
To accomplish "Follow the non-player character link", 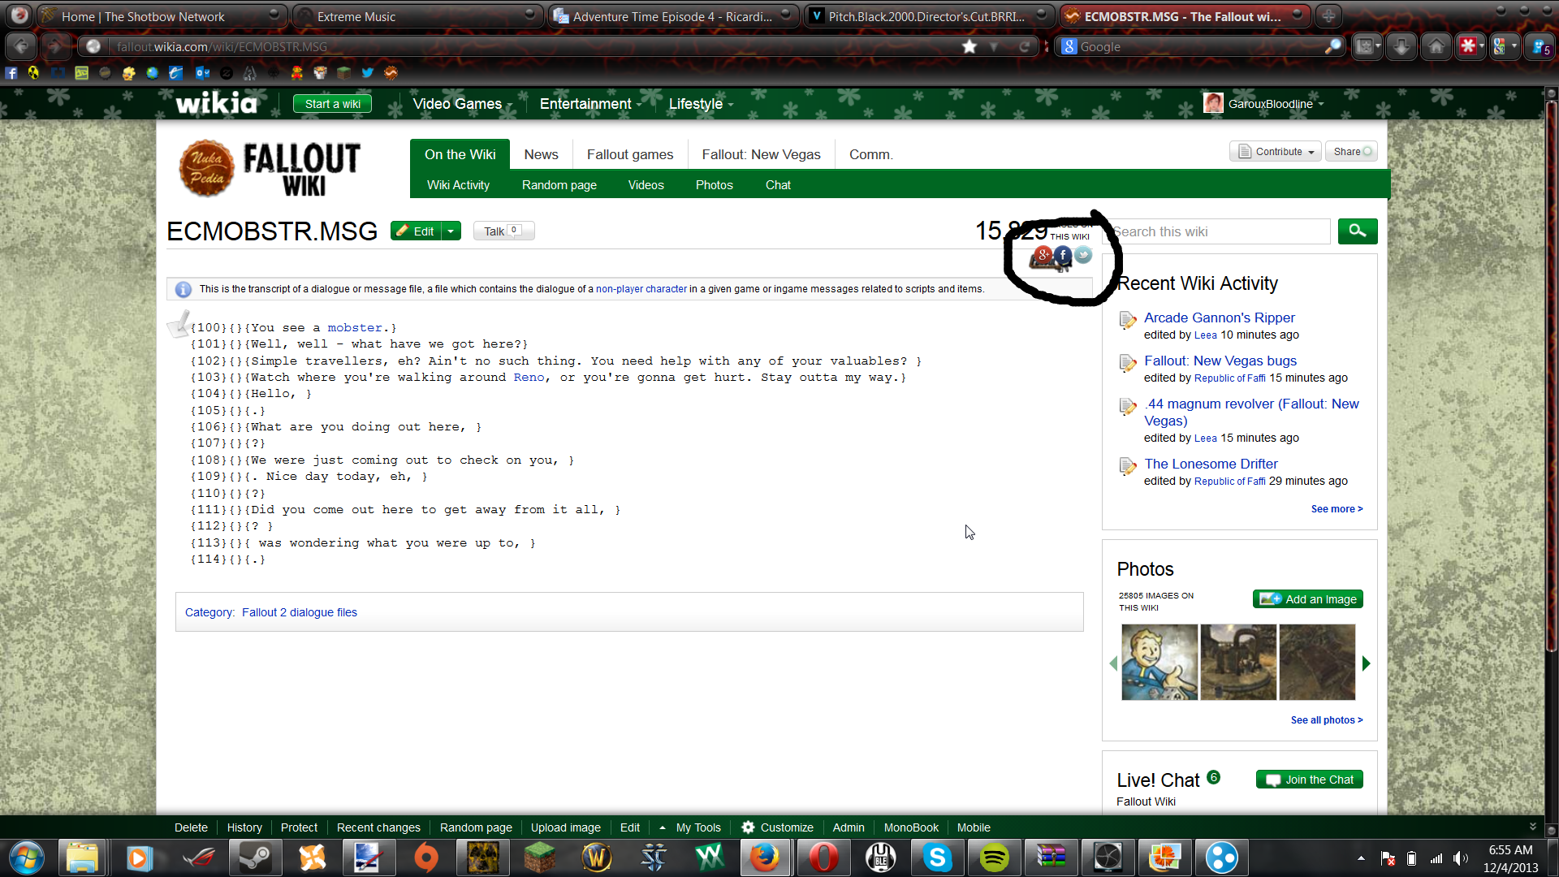I will pyautogui.click(x=641, y=289).
